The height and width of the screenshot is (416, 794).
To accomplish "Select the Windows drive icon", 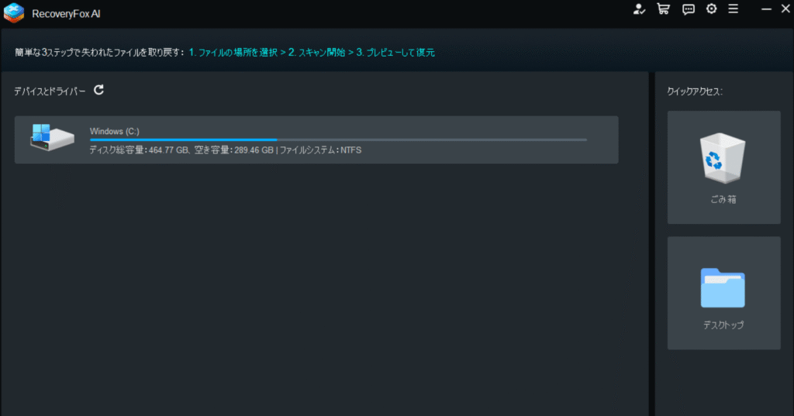I will click(51, 137).
